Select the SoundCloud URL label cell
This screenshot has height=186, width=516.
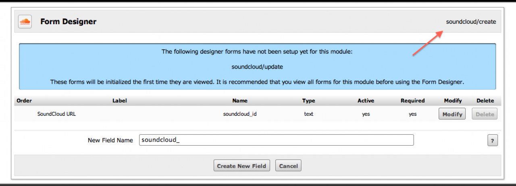coord(56,114)
